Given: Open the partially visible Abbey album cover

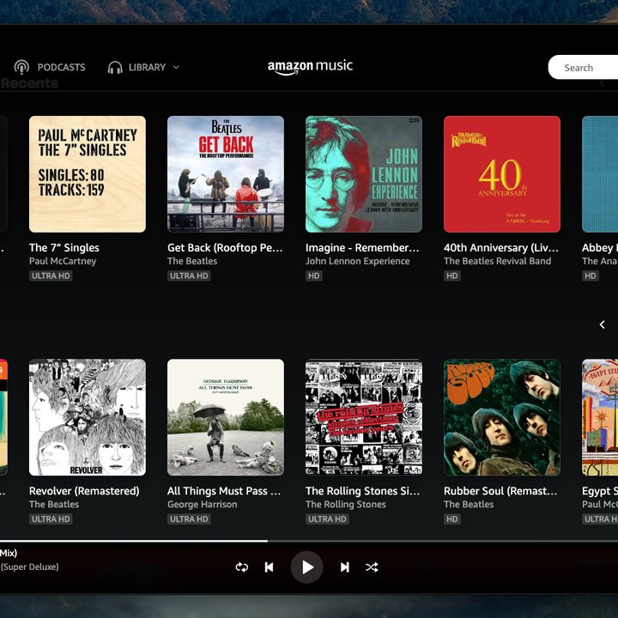Looking at the screenshot, I should [x=600, y=174].
